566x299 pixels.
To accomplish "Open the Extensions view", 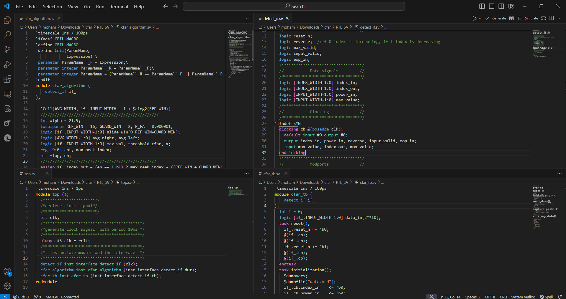I will point(7,79).
